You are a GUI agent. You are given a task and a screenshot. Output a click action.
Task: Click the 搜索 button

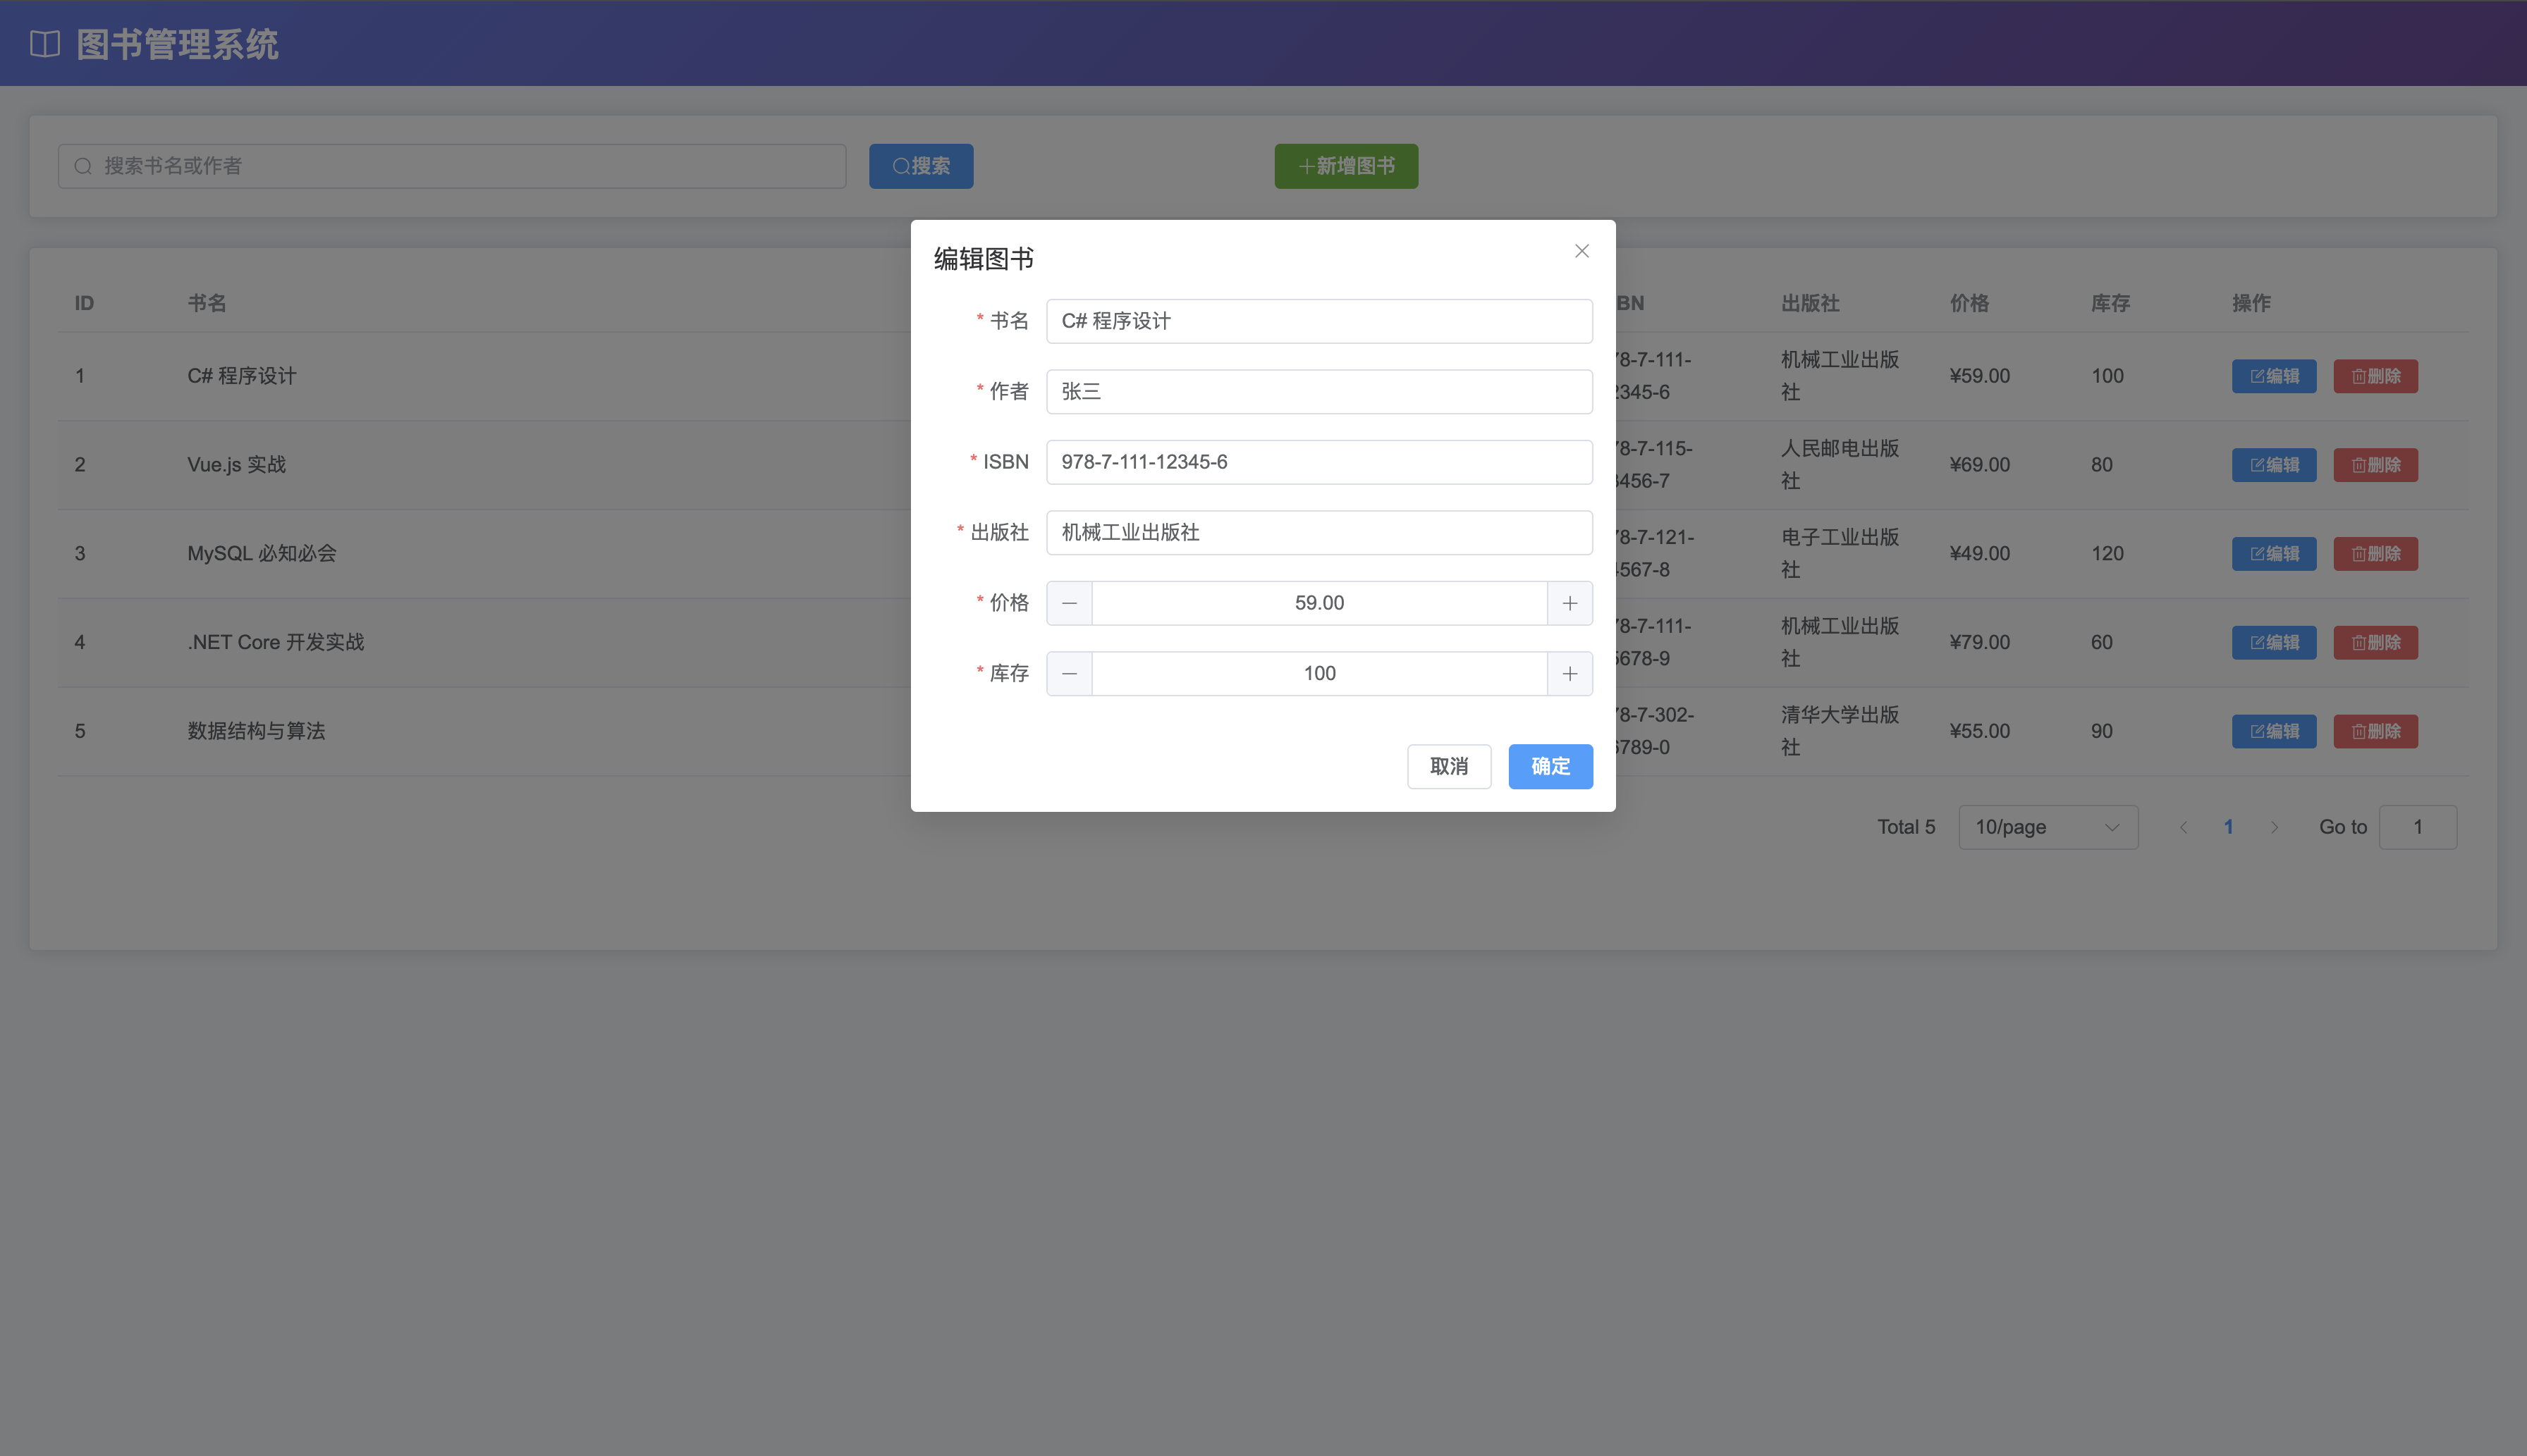coord(920,166)
